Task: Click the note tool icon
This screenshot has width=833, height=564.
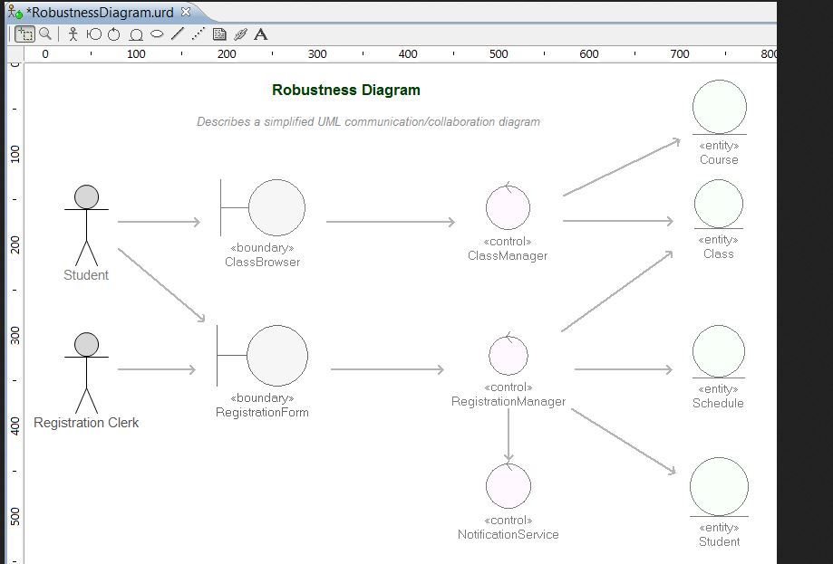Action: [x=219, y=34]
